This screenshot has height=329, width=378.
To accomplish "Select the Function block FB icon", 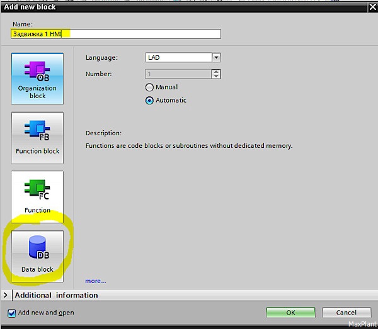I will tap(37, 130).
